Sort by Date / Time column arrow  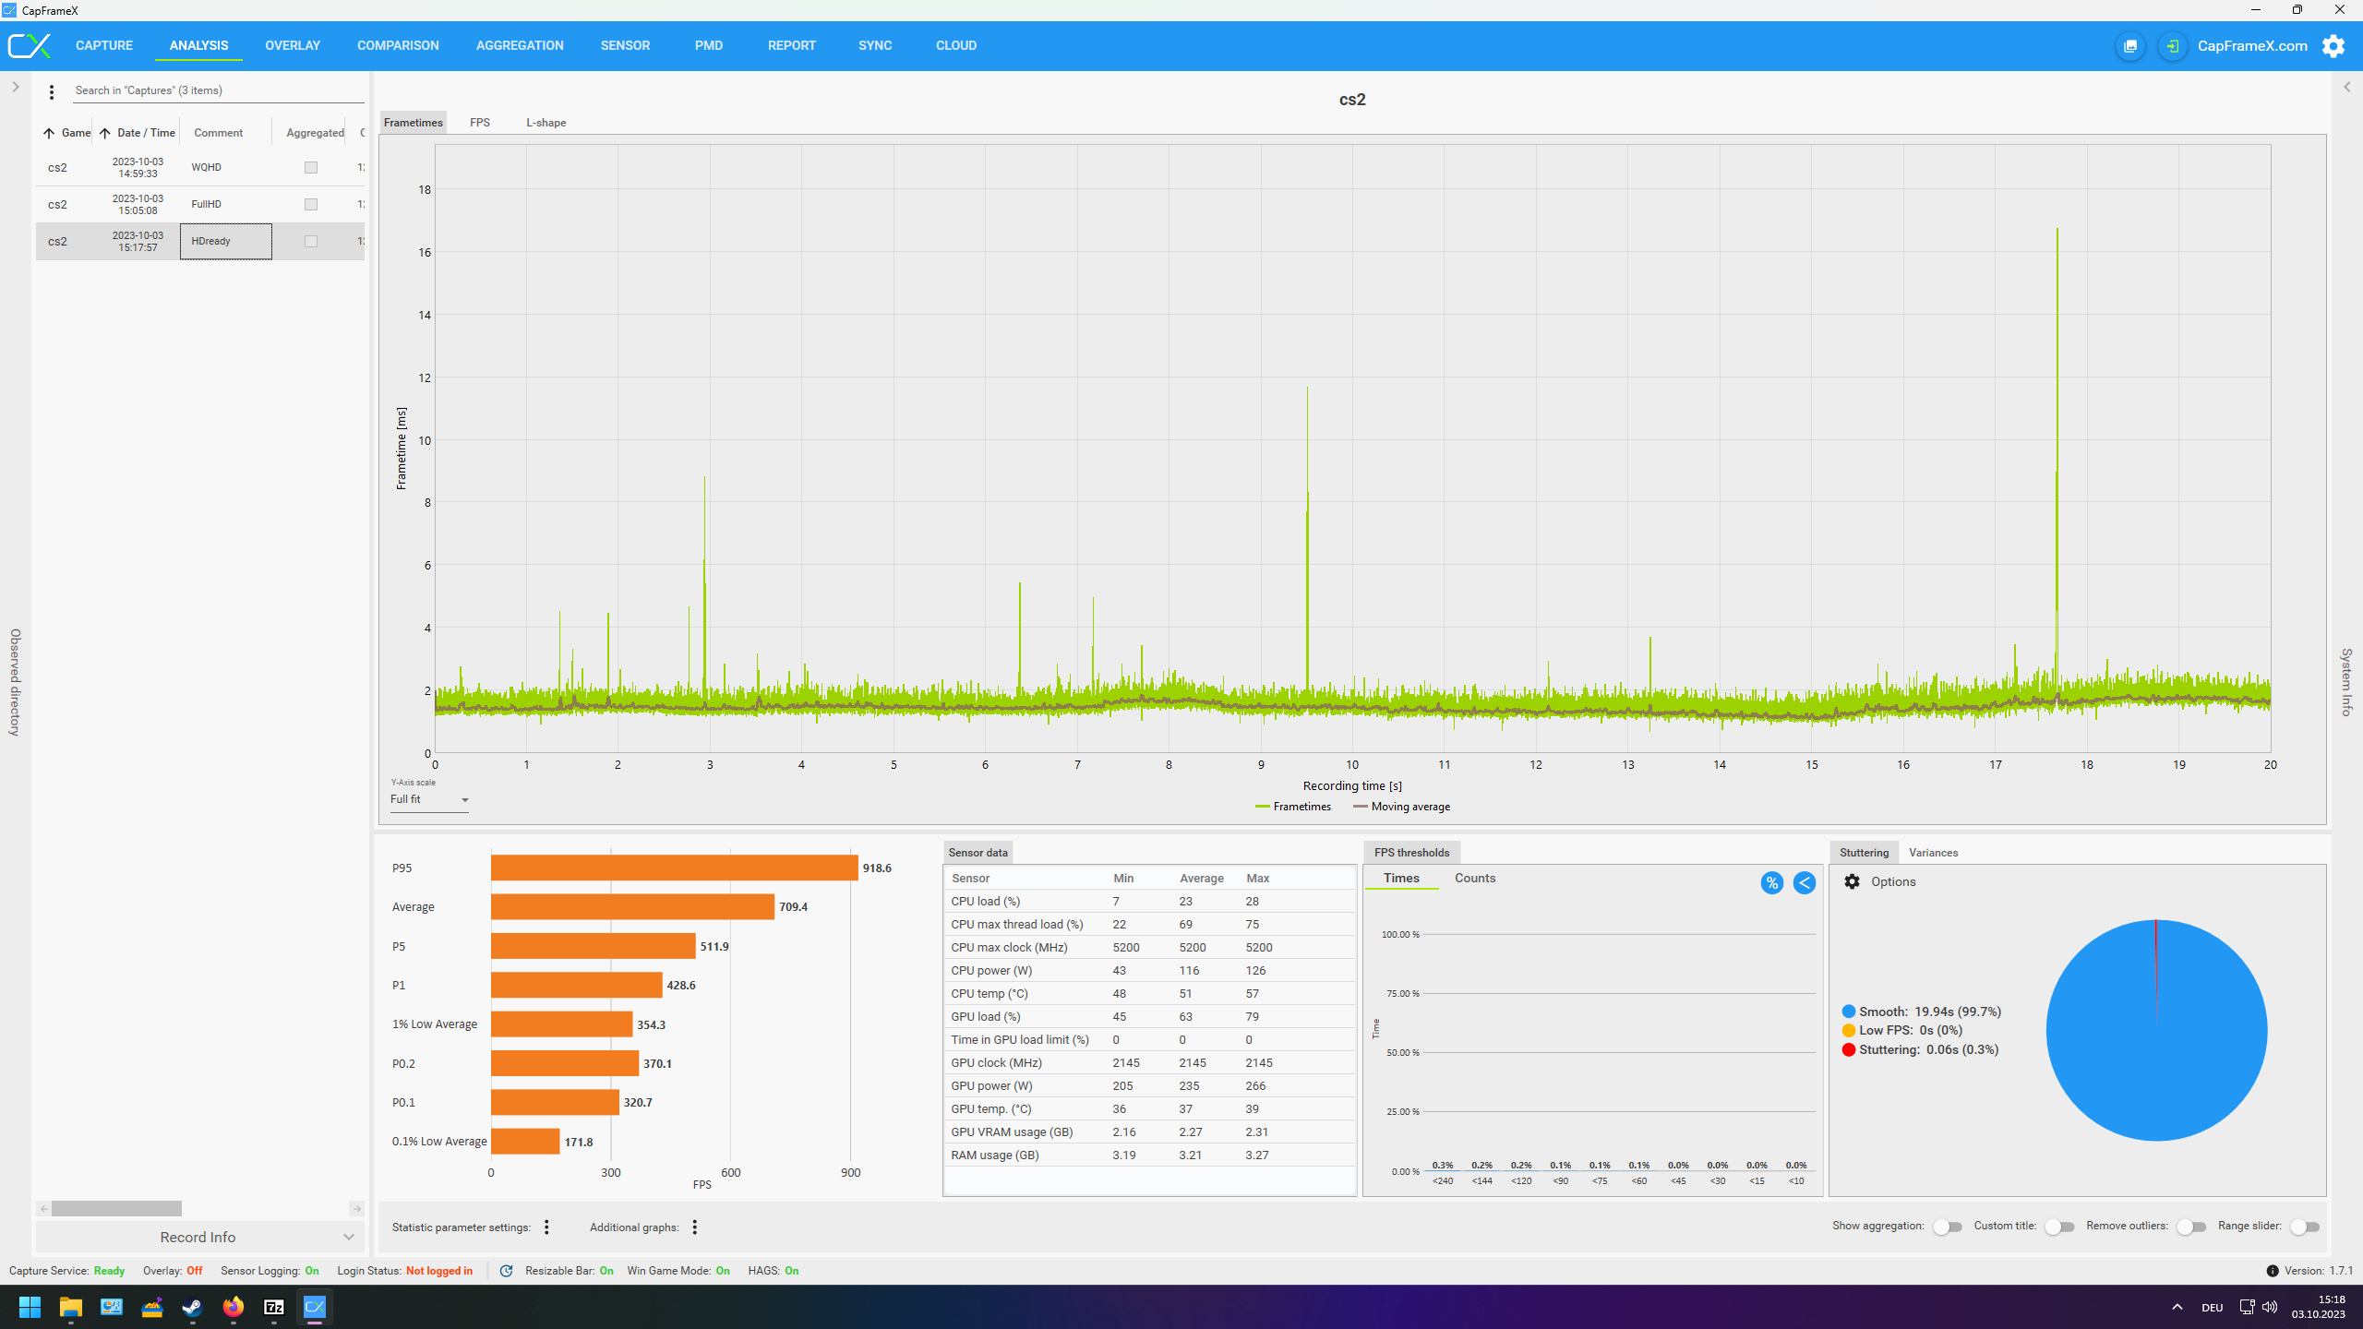105,133
